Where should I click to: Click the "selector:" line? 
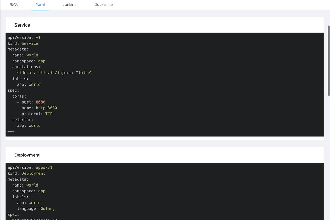[x=23, y=120]
